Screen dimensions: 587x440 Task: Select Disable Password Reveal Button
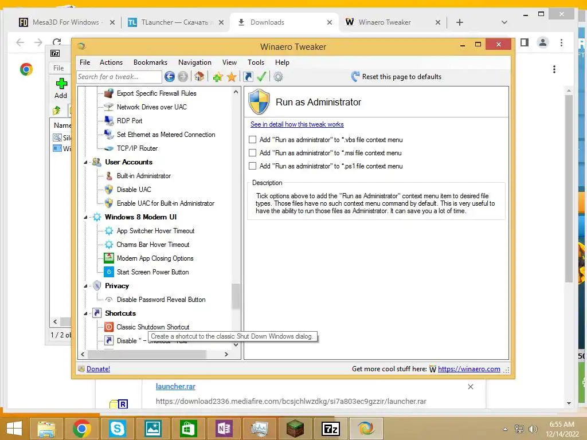coord(161,300)
